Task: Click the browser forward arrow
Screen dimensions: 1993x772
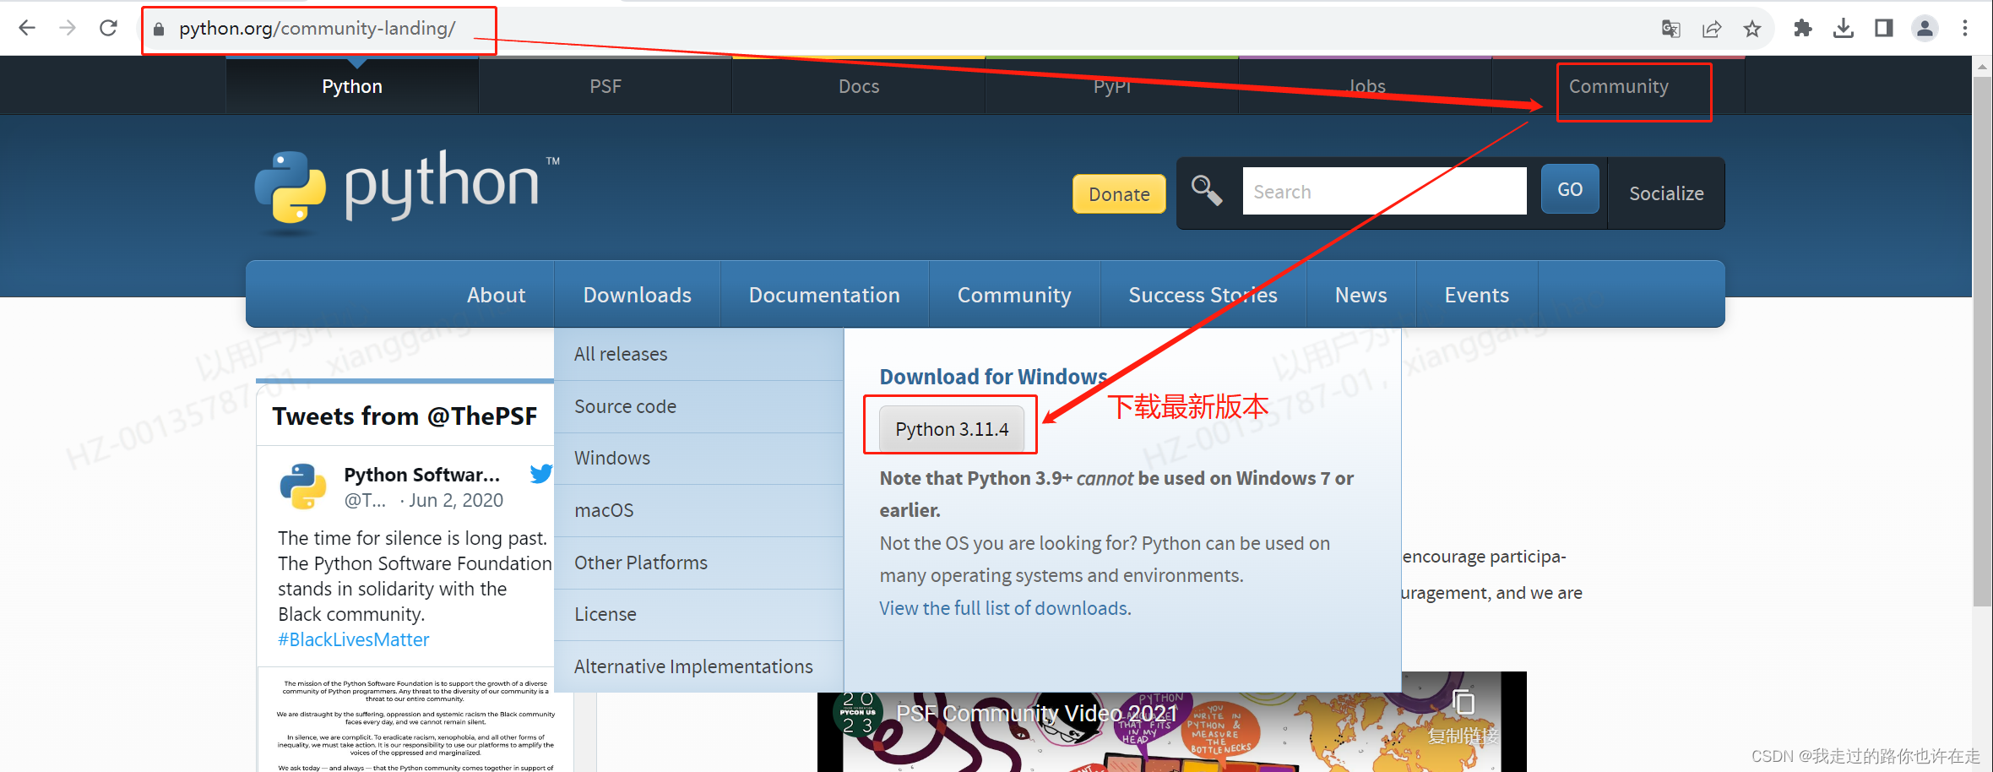Action: pos(68,28)
